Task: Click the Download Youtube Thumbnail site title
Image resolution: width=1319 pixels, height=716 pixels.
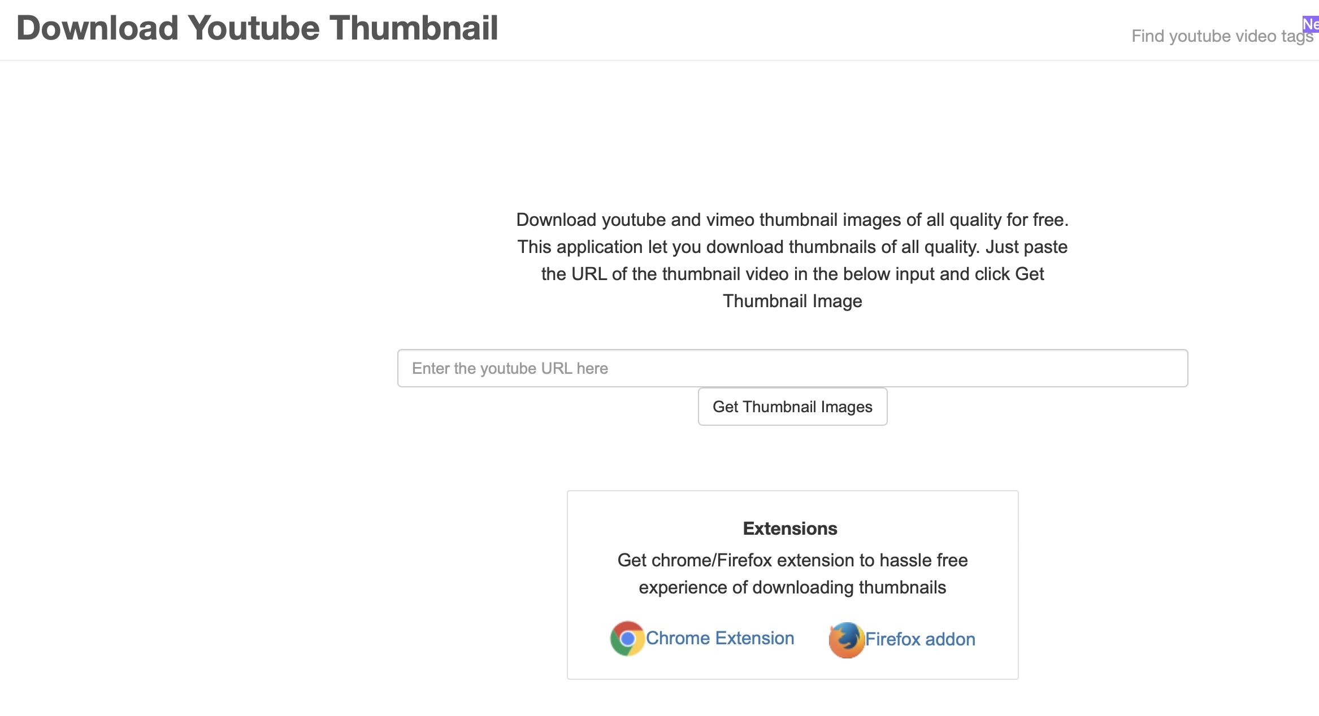Action: (x=257, y=28)
